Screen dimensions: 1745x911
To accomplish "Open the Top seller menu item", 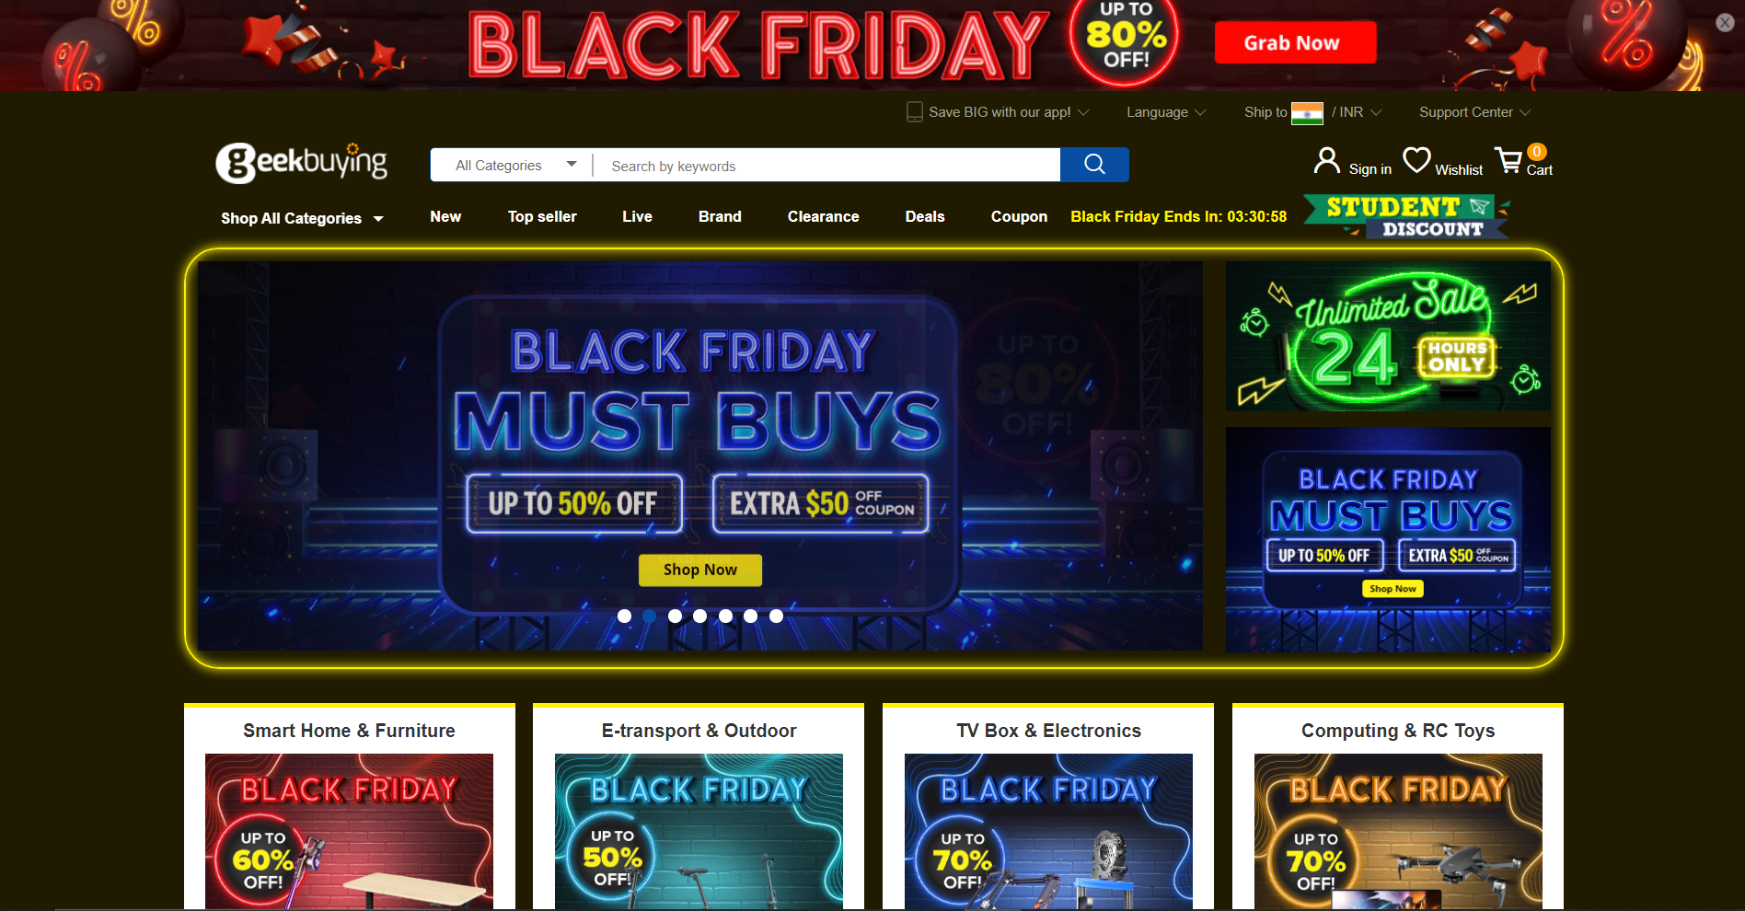I will point(542,216).
